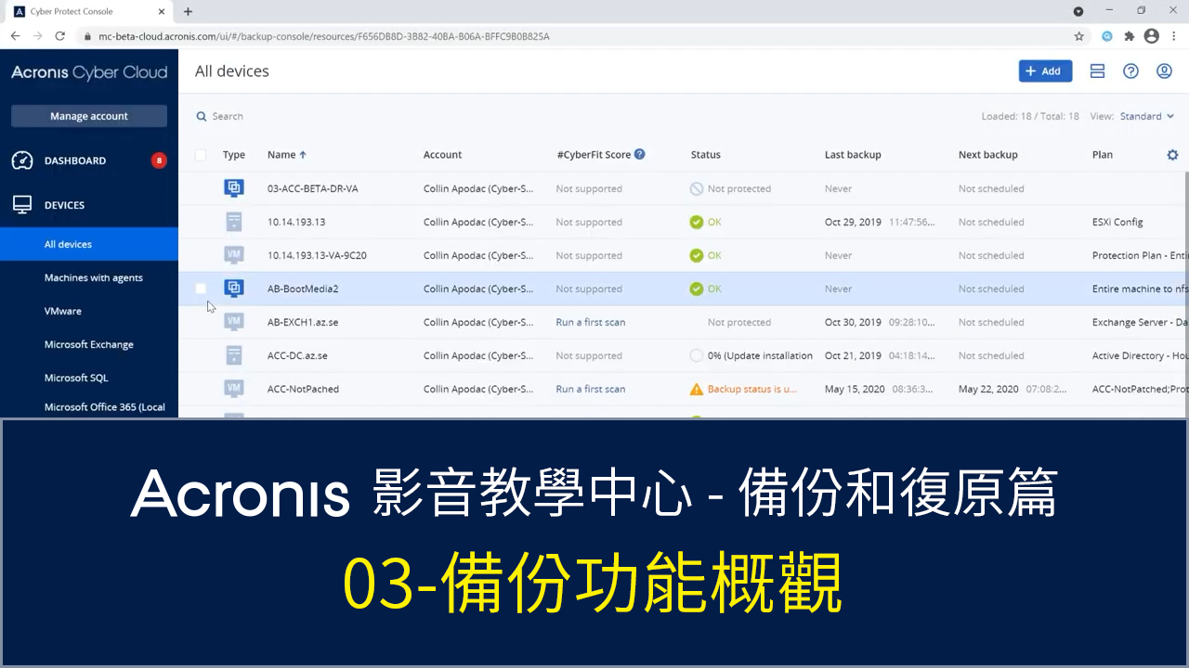Image resolution: width=1189 pixels, height=668 pixels.
Task: Click the Add button
Action: tap(1045, 71)
